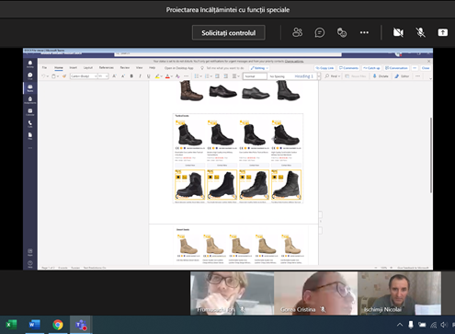Open Assignments in the shared Teams sidebar
Screen dimensions: 455x334
click(30, 100)
